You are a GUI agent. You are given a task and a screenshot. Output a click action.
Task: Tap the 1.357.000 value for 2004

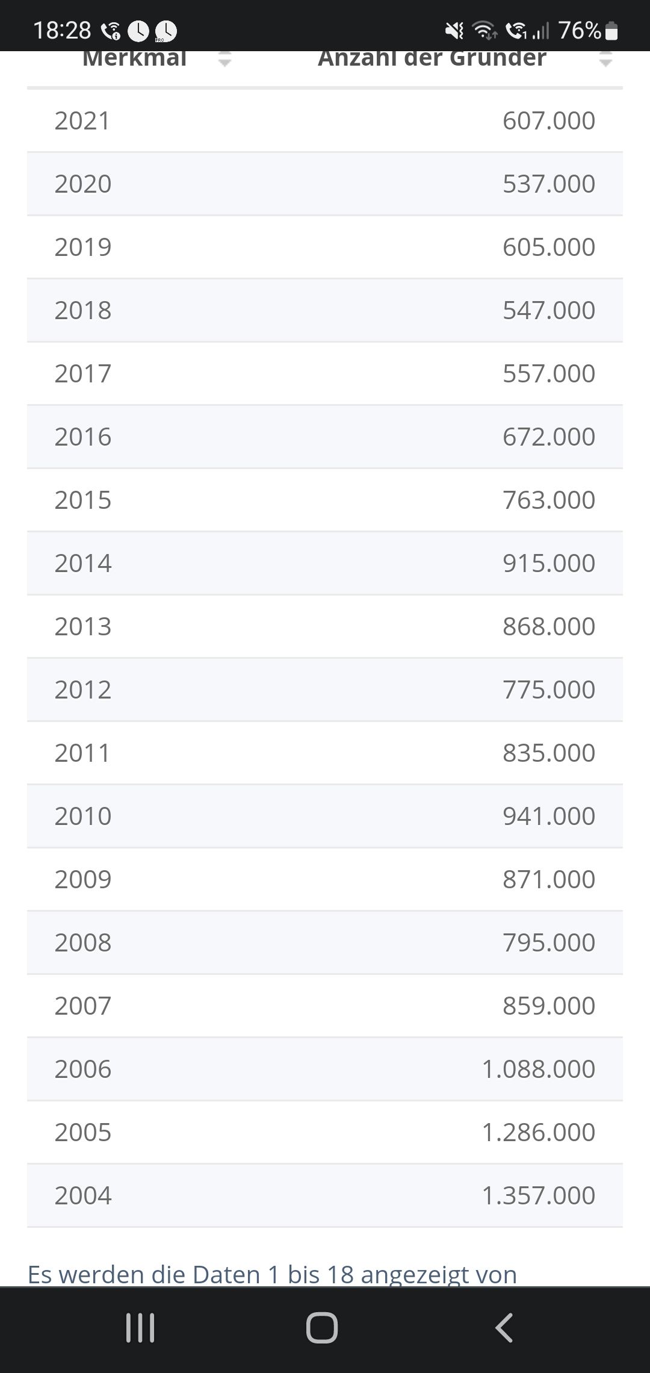pyautogui.click(x=539, y=1195)
